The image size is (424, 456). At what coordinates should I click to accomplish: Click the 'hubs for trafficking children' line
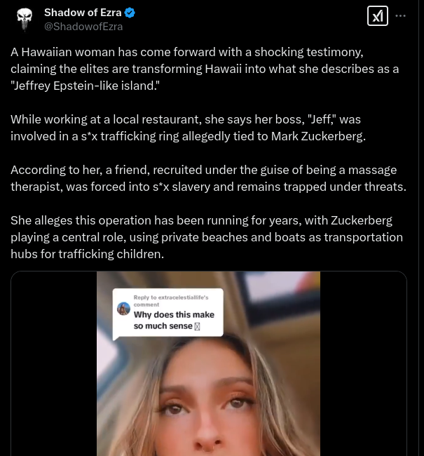click(87, 254)
